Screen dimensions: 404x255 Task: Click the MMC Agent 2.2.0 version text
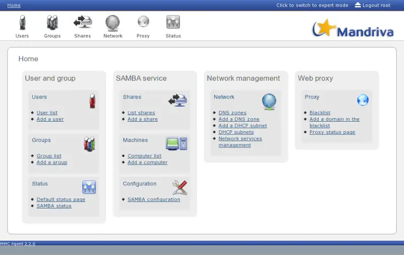click(18, 244)
